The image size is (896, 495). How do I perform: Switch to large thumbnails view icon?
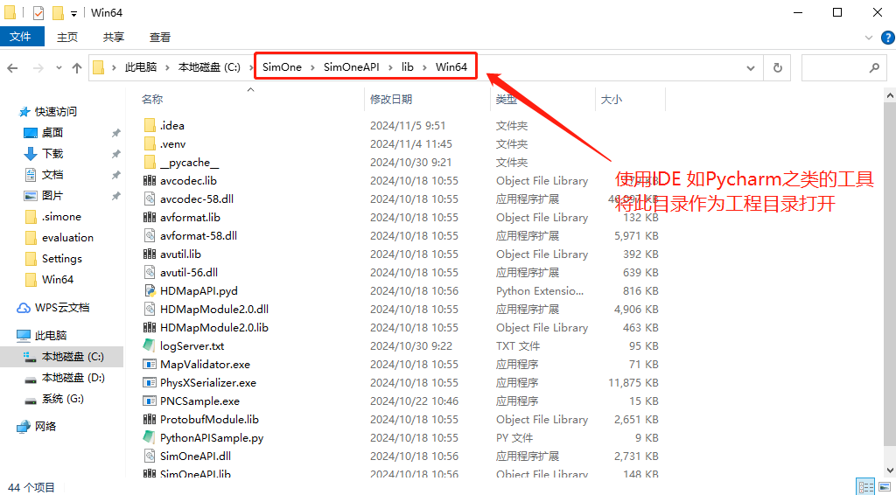884,487
